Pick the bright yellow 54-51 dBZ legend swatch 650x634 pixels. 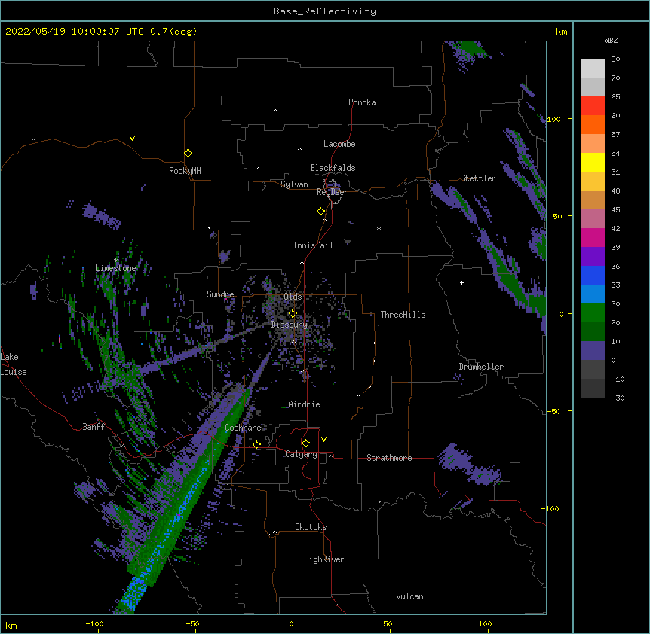coord(593,162)
